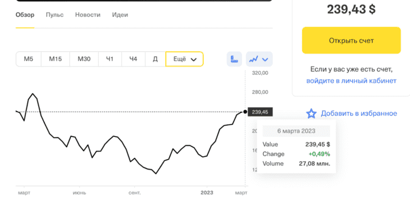Viewport: 410px width, 205px height.
Task: Select the Д daily interval
Action: 156,59
